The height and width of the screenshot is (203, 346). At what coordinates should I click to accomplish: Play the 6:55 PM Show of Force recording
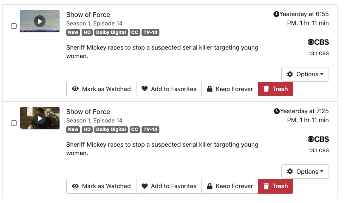(x=40, y=21)
